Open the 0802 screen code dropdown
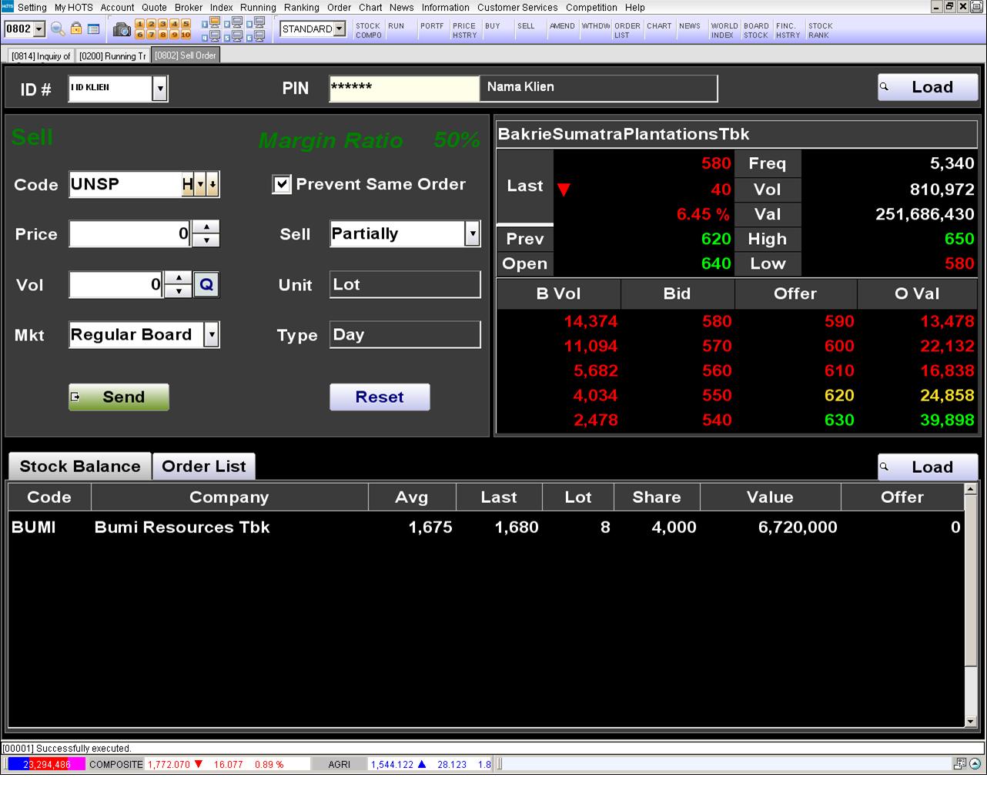The image size is (987, 791). [x=39, y=29]
